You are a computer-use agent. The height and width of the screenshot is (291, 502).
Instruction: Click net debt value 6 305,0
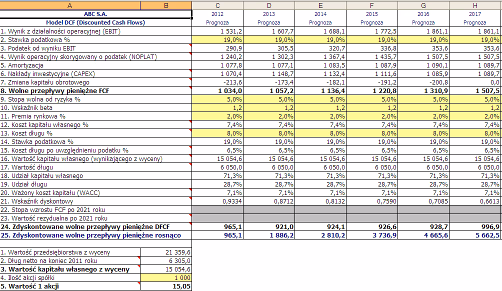click(166, 260)
